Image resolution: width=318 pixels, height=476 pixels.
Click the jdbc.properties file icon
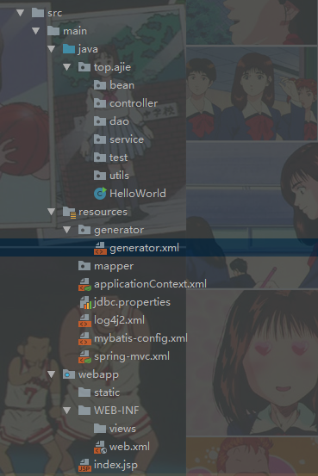[85, 302]
